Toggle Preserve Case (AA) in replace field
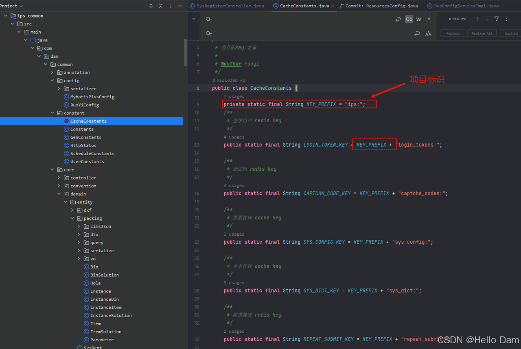 [428, 34]
